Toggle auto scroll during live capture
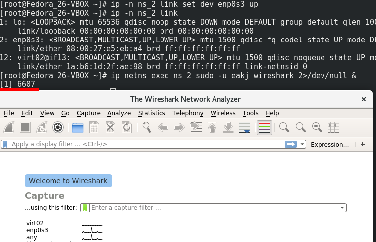Screen dimensions: 376x242 (x=245, y=127)
